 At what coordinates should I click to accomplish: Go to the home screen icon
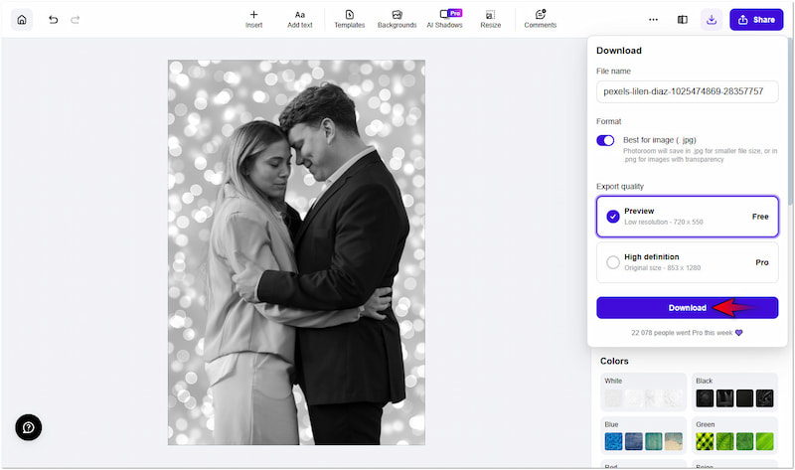coord(22,19)
